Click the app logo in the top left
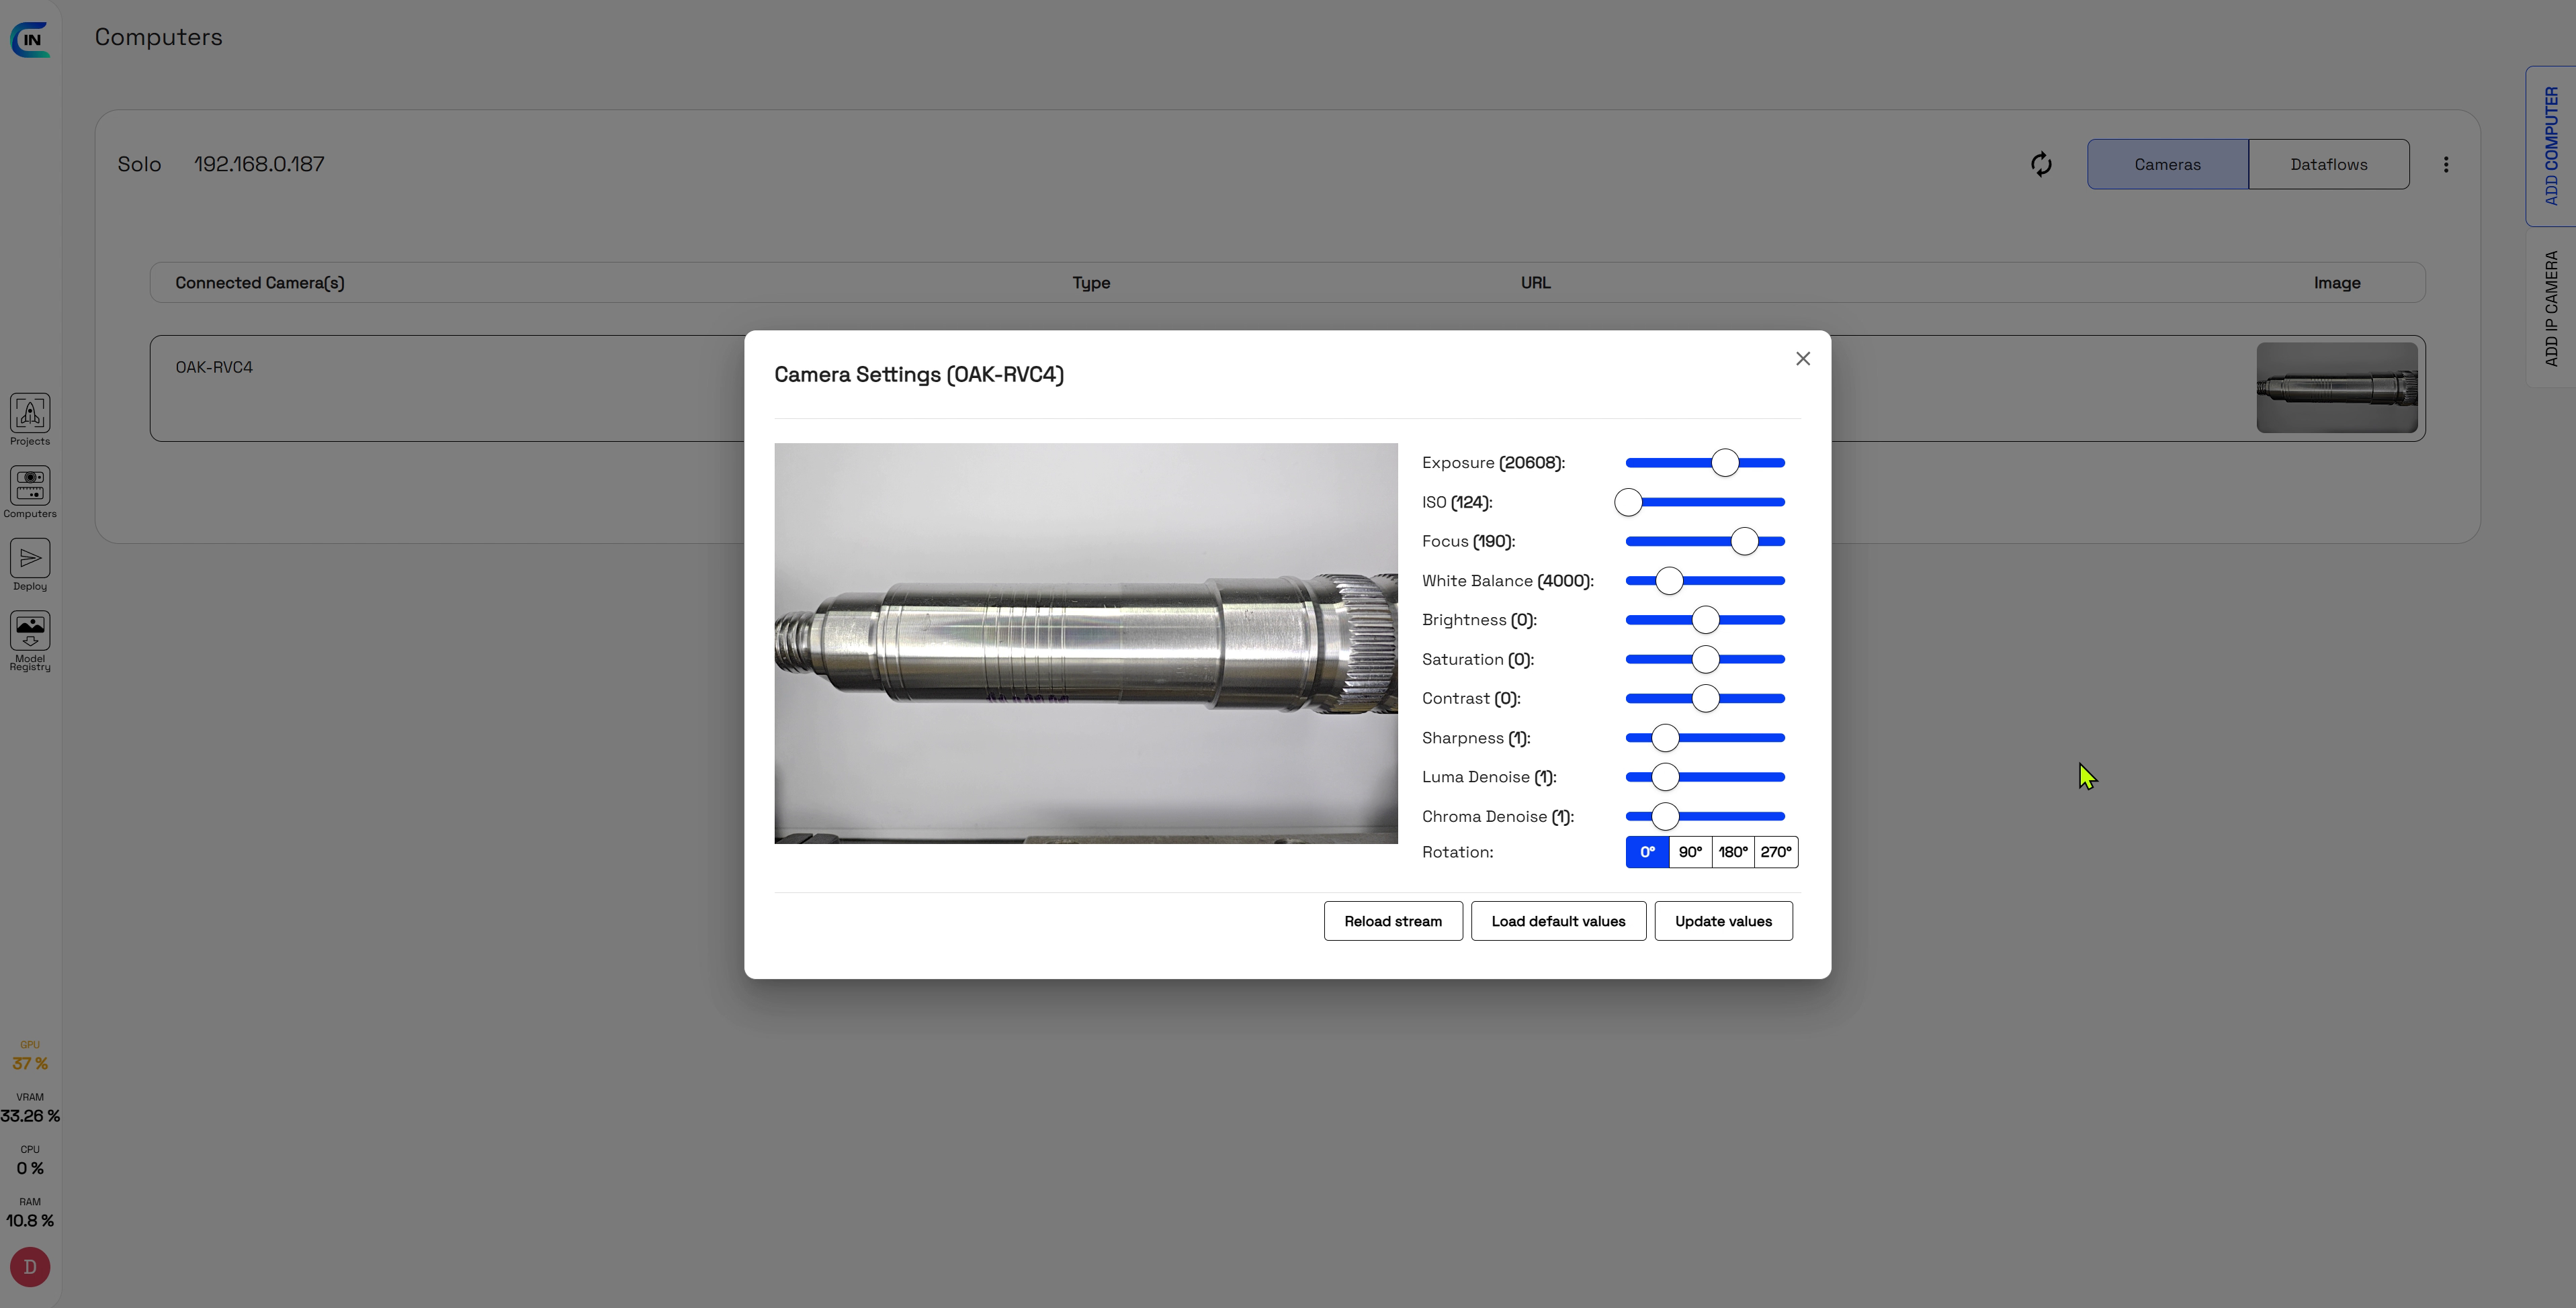 point(31,39)
